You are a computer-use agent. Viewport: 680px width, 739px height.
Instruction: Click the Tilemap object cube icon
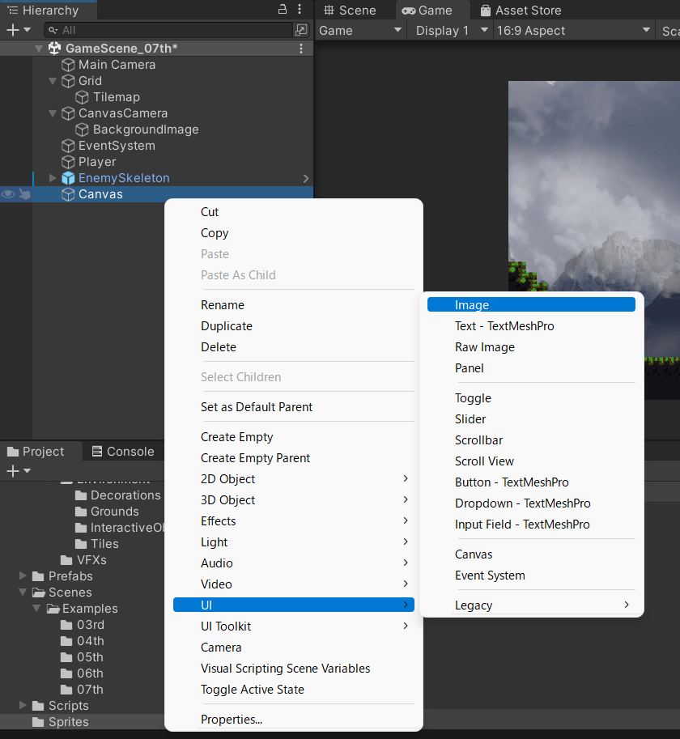82,97
